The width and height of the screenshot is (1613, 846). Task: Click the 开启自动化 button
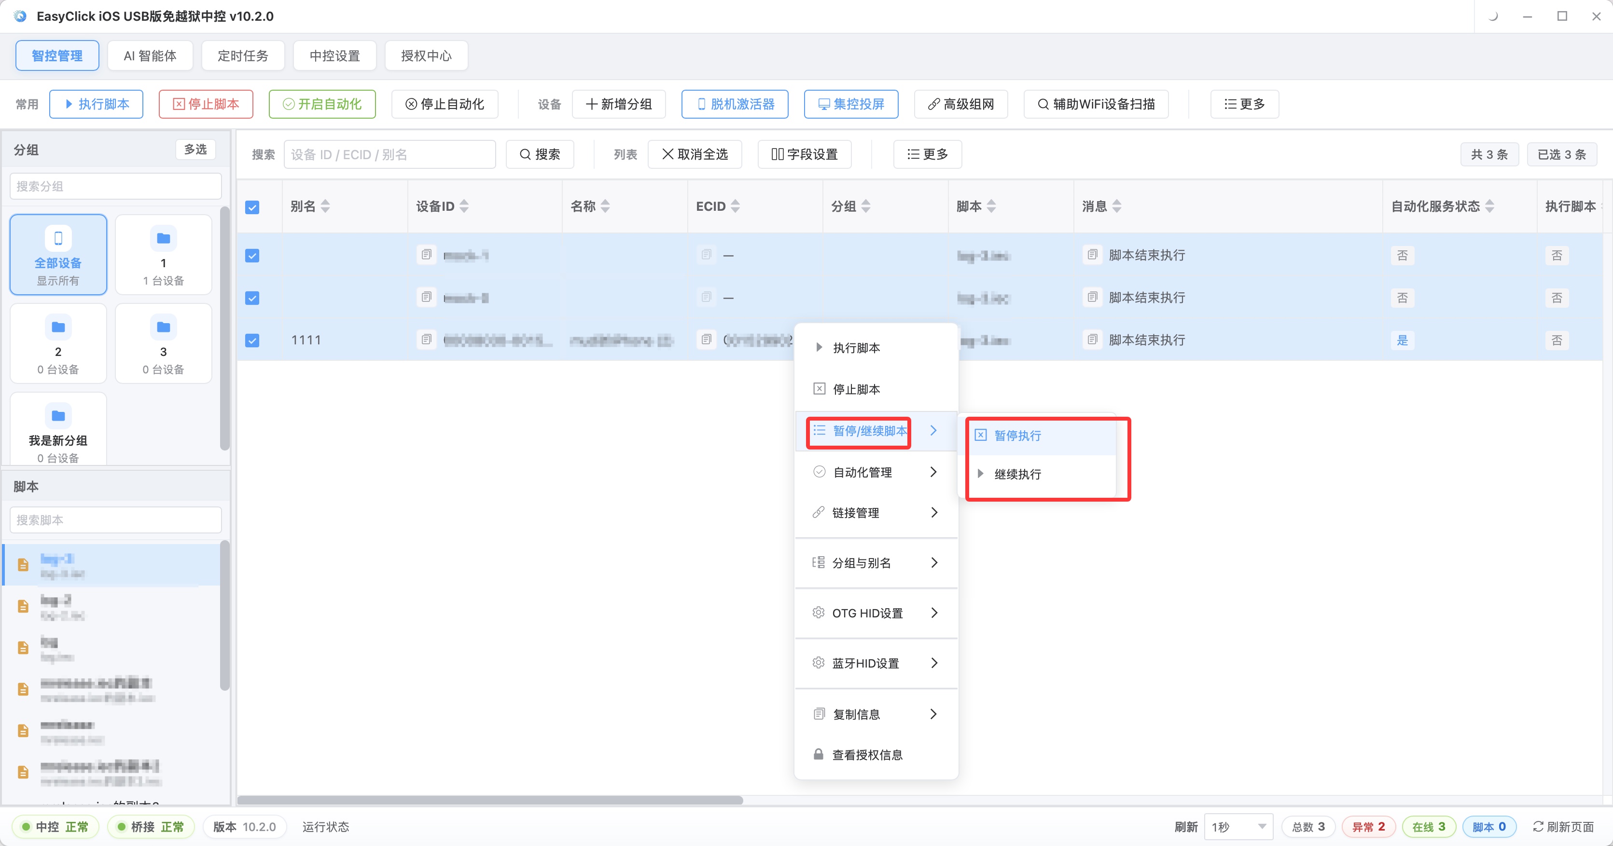tap(322, 104)
